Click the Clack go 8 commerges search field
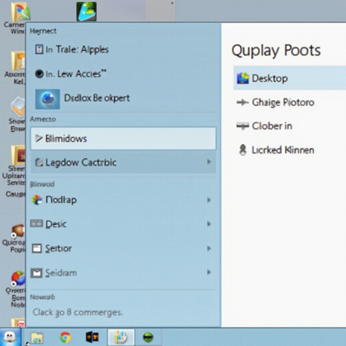This screenshot has width=346, height=346. pos(78,312)
